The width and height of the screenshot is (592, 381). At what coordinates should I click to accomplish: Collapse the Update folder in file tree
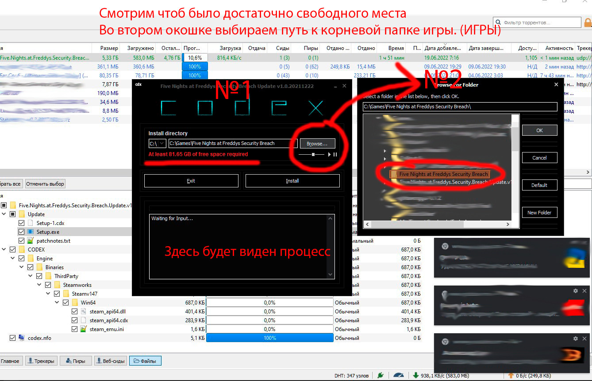[4, 214]
